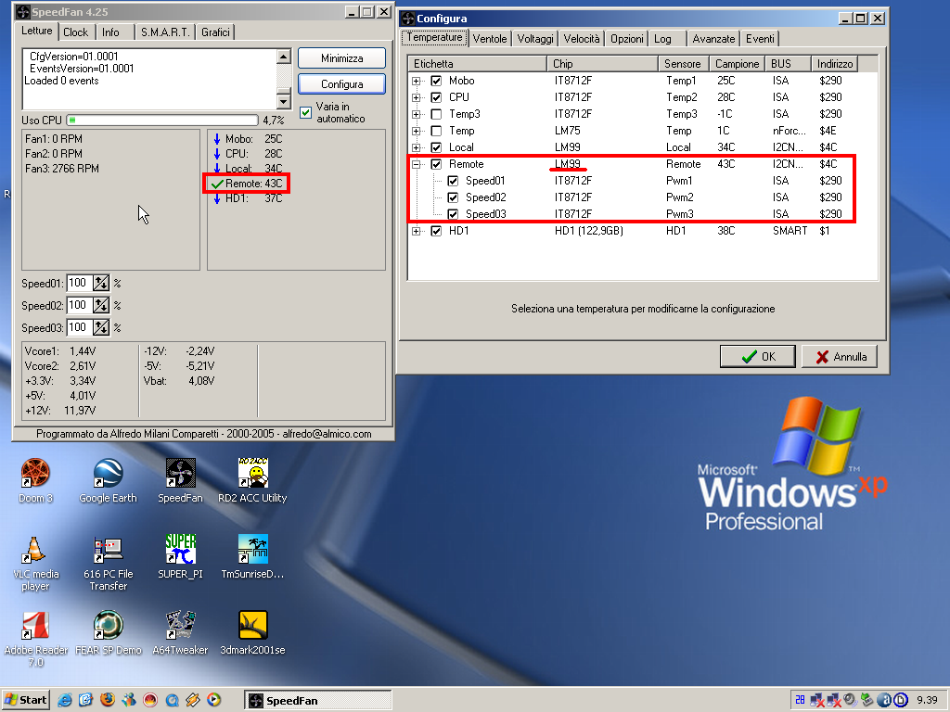Check the LM75 Temp row checkbox
This screenshot has width=950, height=712.
click(x=436, y=131)
